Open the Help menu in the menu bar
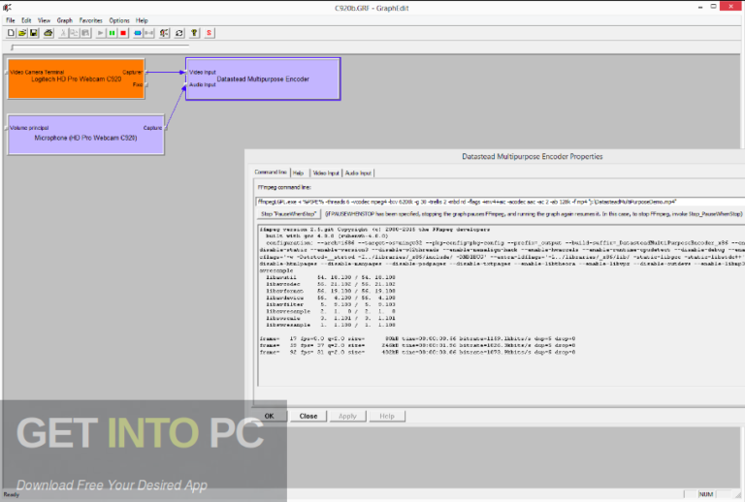Screen dimensions: 745x502 [x=142, y=20]
